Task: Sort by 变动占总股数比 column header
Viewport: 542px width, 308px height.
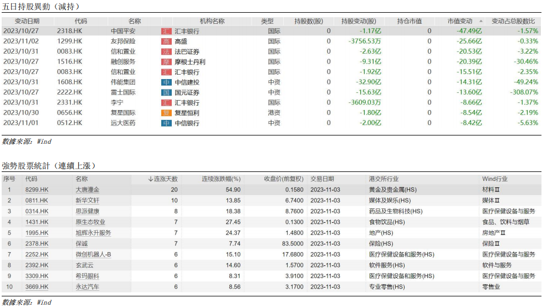Action: [513, 21]
